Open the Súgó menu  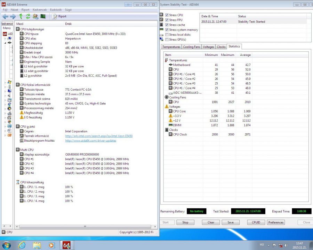[x=68, y=10]
